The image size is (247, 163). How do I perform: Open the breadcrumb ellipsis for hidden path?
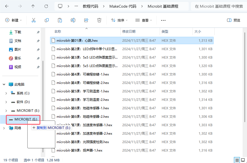pos(76,6)
